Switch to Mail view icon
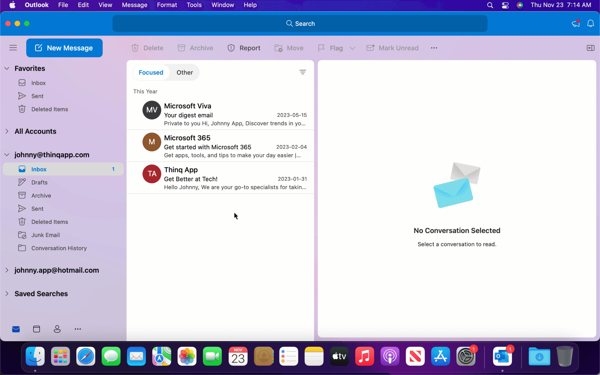600x375 pixels. [16, 329]
